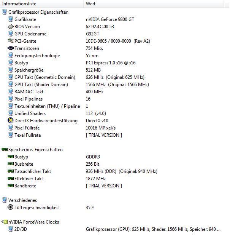Click the Wert column header
The height and width of the screenshot is (235, 230).
(154, 4)
